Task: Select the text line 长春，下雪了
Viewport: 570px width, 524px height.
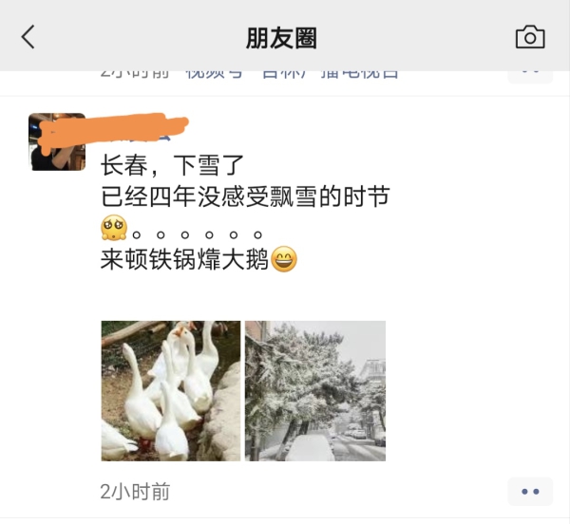Action: pos(172,165)
